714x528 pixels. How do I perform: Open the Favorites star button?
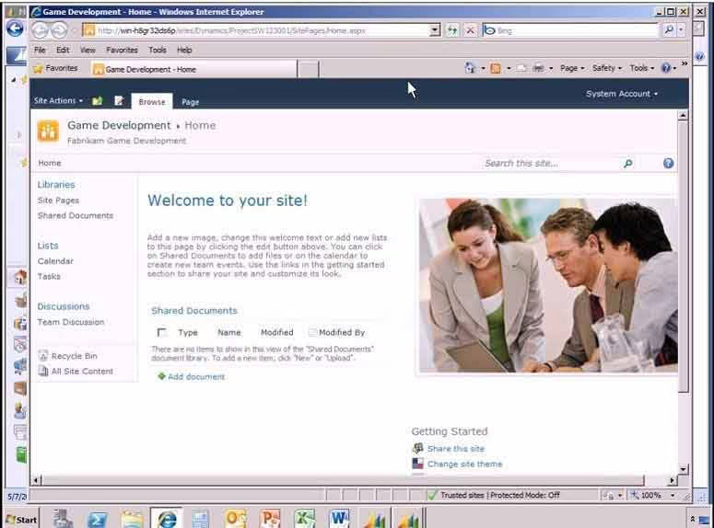pyautogui.click(x=56, y=68)
